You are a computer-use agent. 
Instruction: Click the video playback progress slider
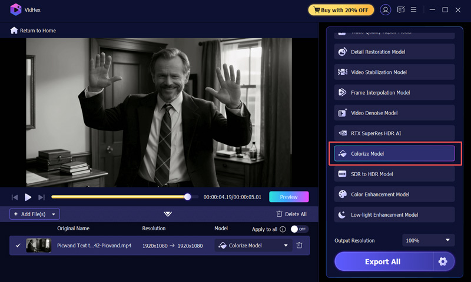118,197
